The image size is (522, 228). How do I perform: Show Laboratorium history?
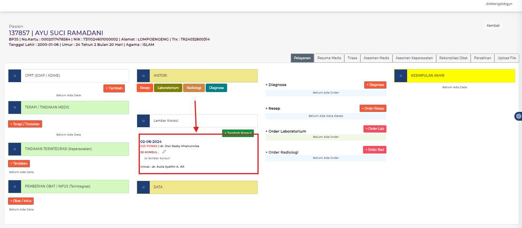[168, 88]
